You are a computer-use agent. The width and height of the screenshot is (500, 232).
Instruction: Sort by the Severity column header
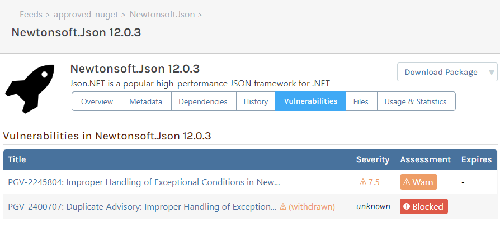coord(372,159)
